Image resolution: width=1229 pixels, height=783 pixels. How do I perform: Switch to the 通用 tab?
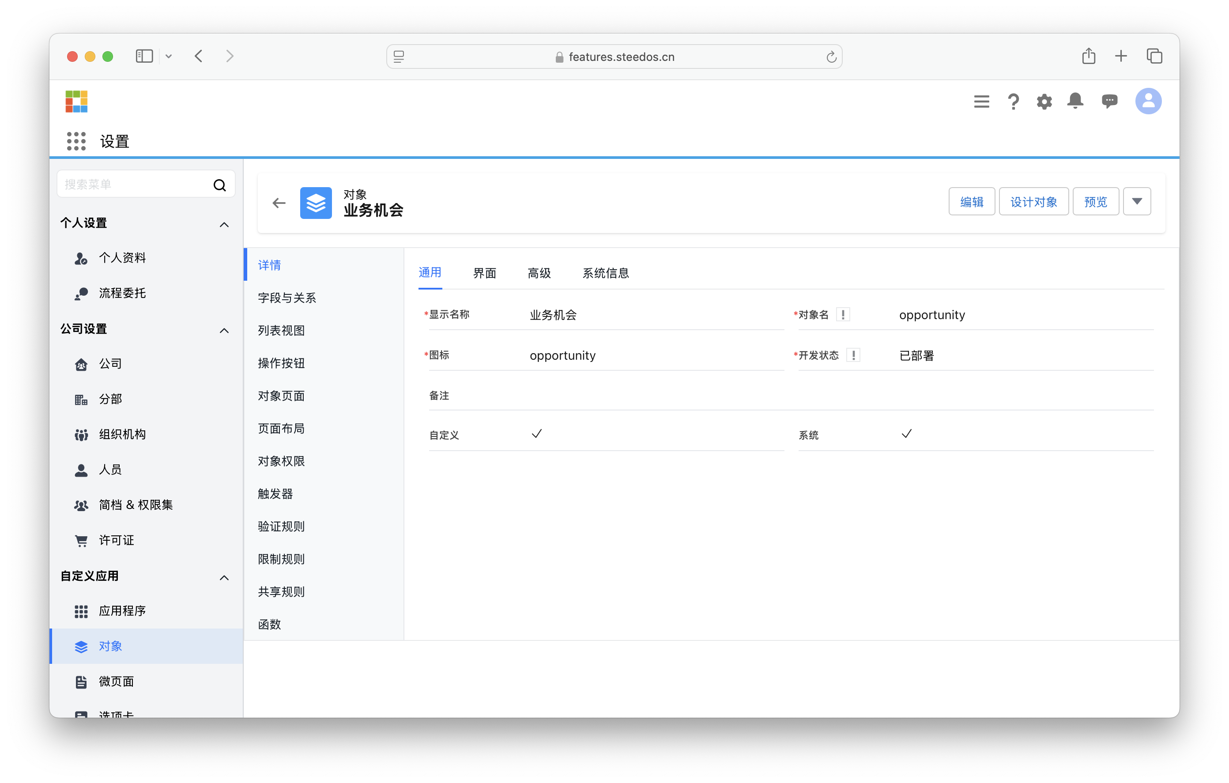430,273
